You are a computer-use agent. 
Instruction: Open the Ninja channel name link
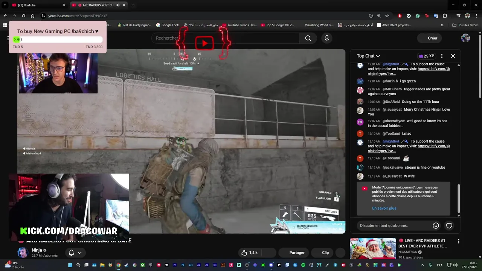pos(37,250)
